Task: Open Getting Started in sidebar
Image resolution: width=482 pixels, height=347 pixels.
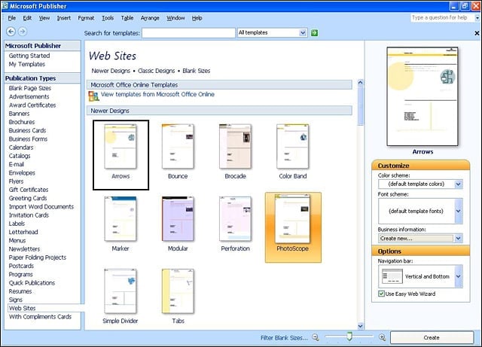Action: (x=29, y=56)
